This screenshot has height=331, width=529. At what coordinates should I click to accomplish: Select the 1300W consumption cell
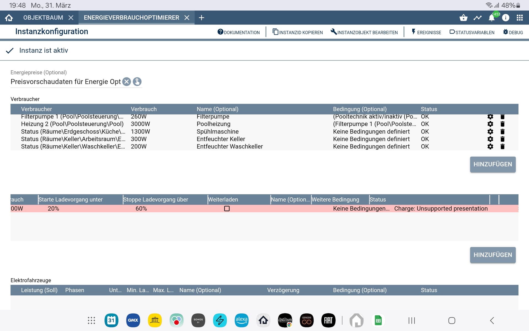click(x=140, y=132)
